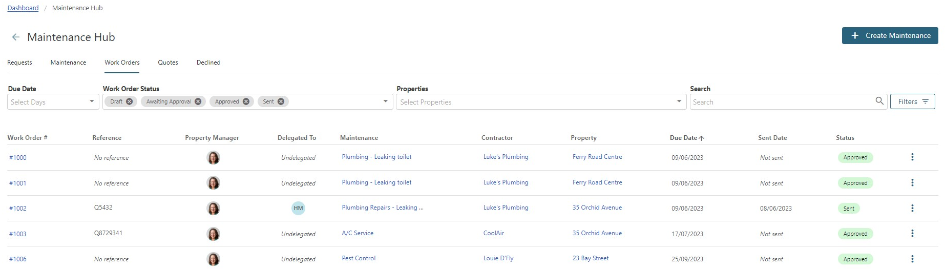Switch to the Quotes tab
945x269 pixels.
(x=168, y=63)
